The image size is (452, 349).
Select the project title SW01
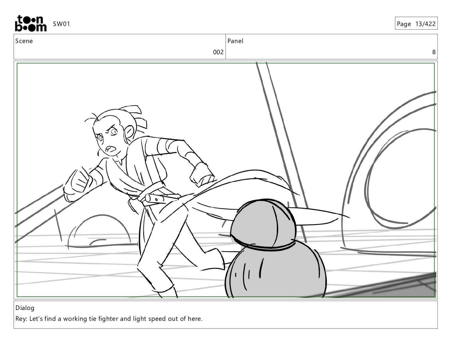61,24
